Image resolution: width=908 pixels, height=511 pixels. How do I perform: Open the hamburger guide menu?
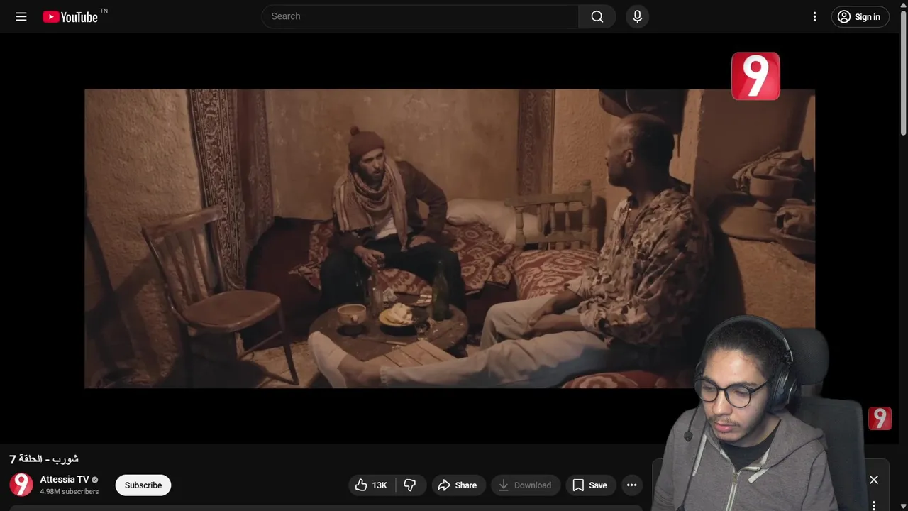(21, 16)
